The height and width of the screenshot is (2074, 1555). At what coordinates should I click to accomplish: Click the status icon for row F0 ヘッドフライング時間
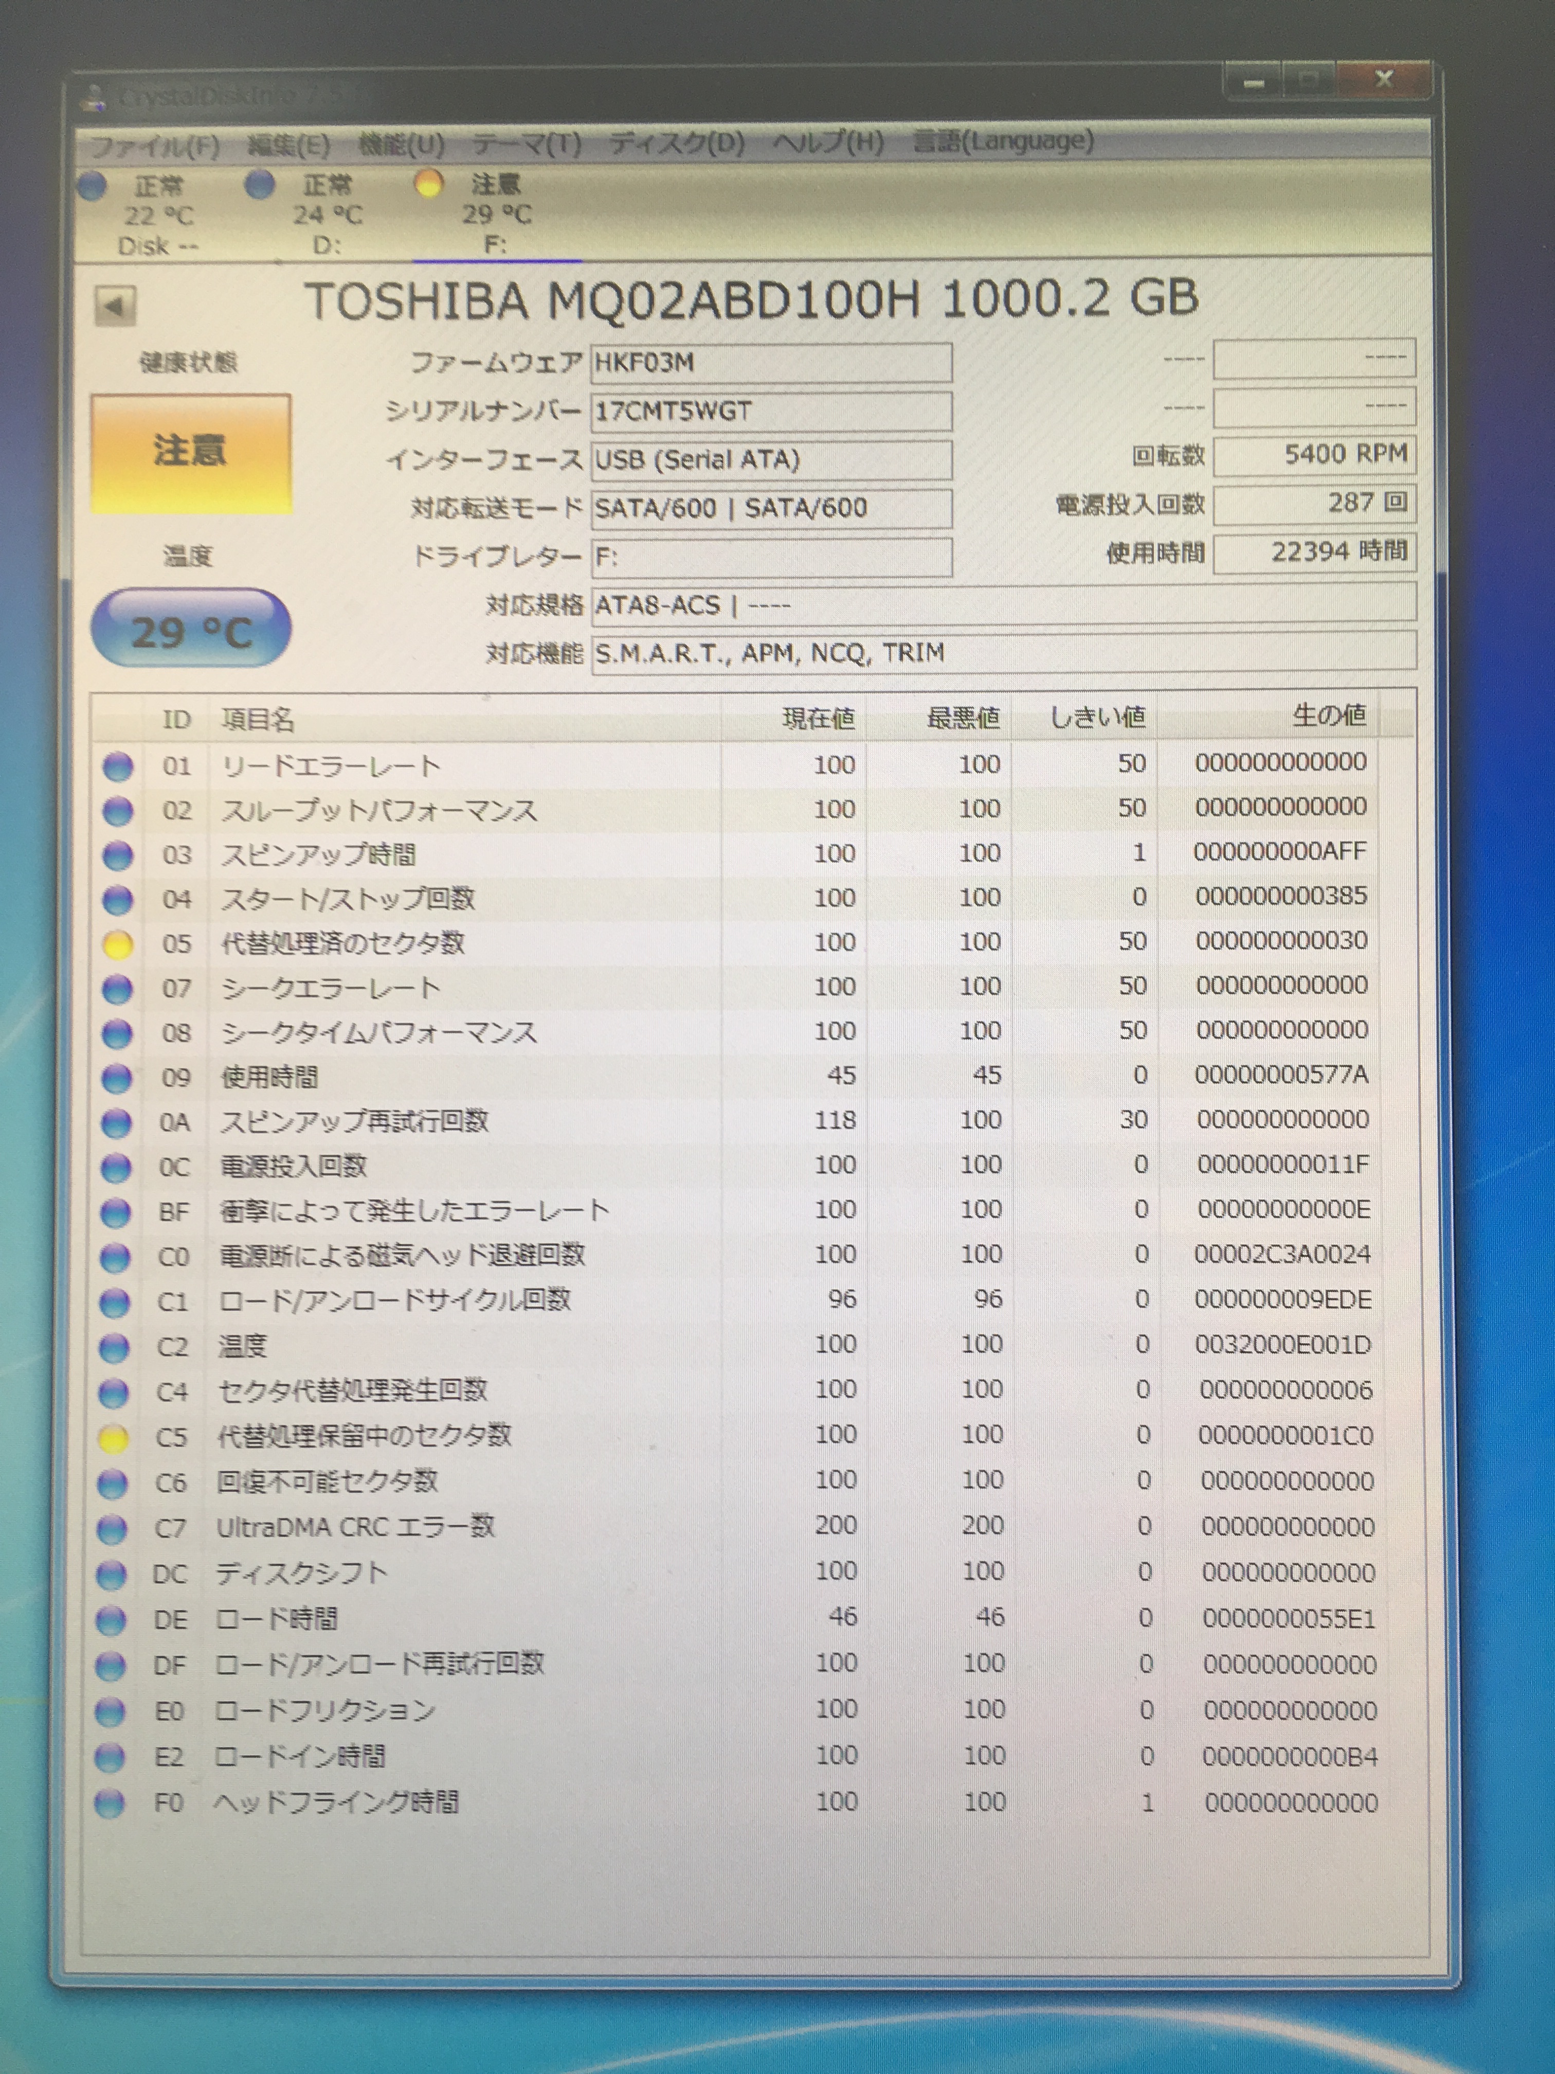[x=110, y=1804]
